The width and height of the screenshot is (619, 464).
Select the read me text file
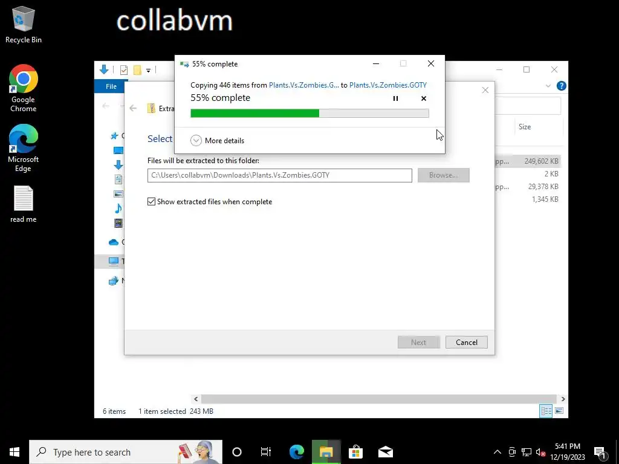coord(24,204)
